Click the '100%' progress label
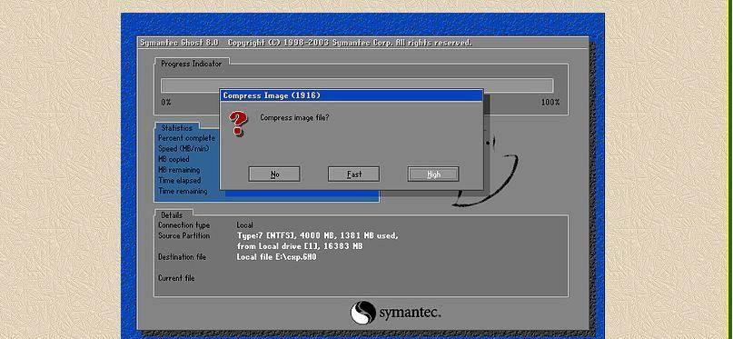 (550, 102)
